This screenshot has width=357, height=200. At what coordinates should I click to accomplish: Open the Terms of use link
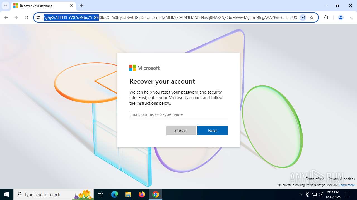click(x=315, y=179)
